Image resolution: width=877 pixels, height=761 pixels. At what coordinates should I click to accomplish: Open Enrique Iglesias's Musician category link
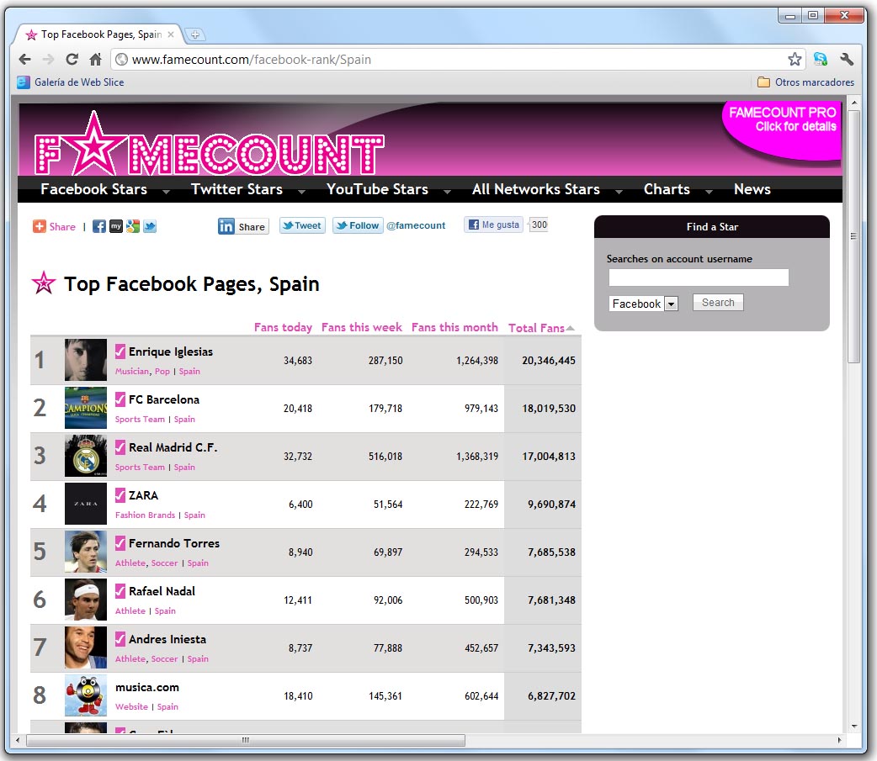point(132,372)
